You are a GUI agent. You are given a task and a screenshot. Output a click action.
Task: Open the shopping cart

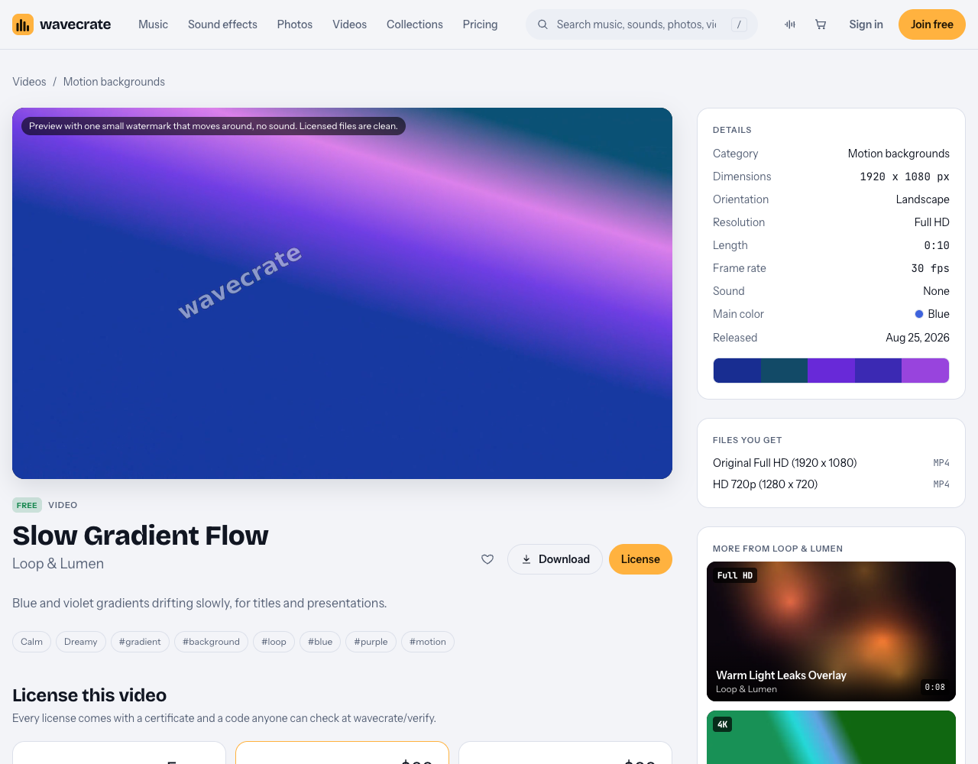[821, 24]
